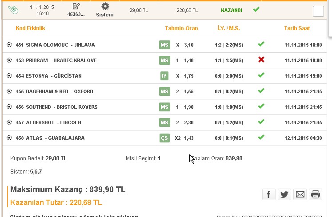Click the Toplam Oran 839,90 value
Viewport: 332px width, 217px height.
coord(234,158)
